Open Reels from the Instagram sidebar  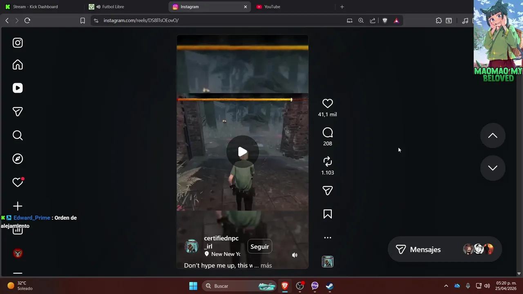point(18,88)
